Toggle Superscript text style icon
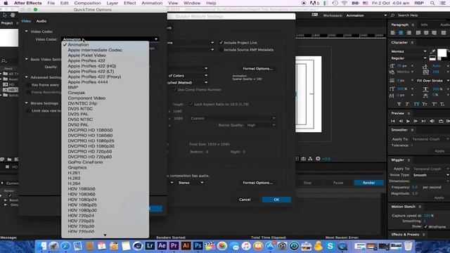Image resolution: width=450 pixels, height=253 pixels. click(x=435, y=104)
